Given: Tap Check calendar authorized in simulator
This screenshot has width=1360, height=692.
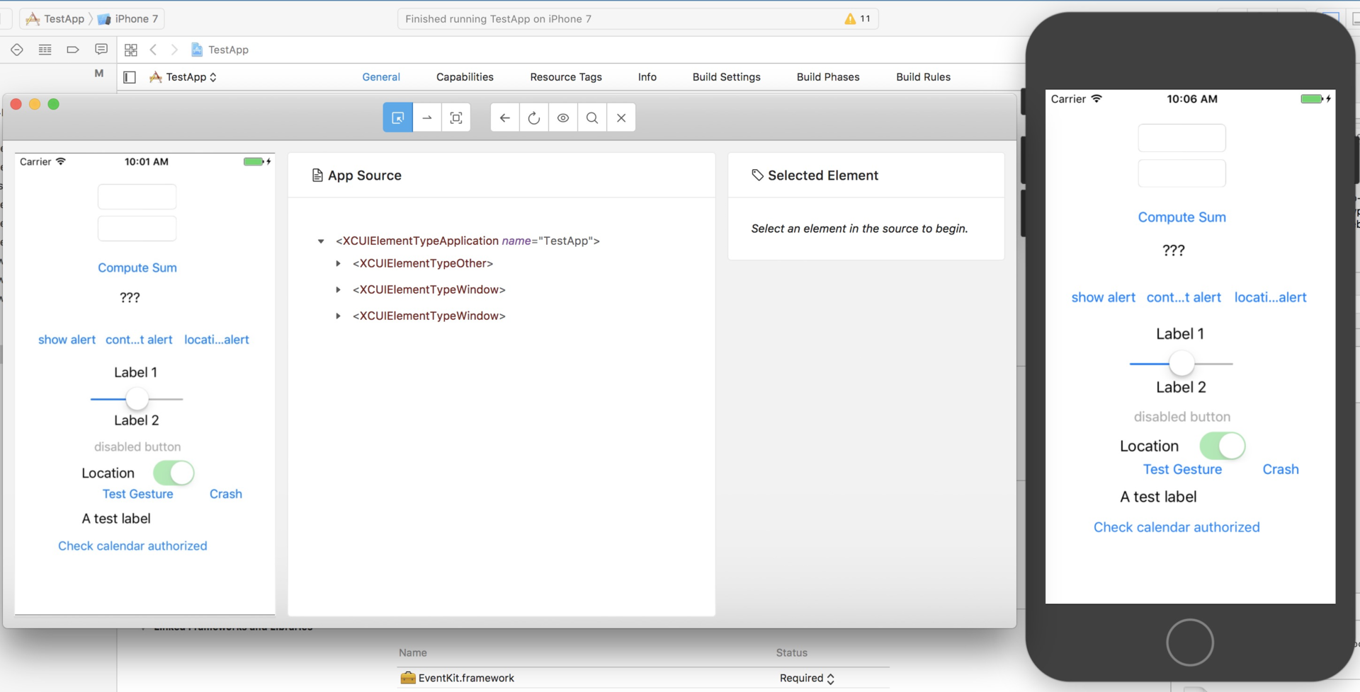Looking at the screenshot, I should 1177,527.
